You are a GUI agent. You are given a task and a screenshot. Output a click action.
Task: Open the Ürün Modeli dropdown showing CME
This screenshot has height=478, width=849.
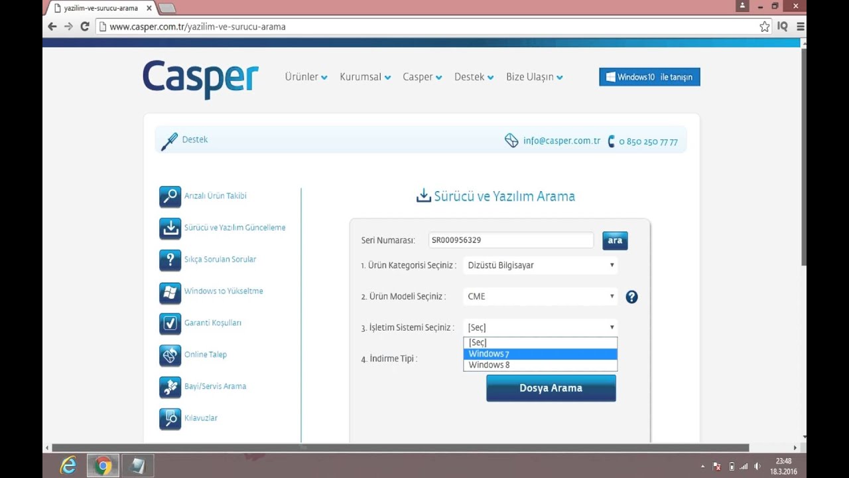tap(541, 297)
